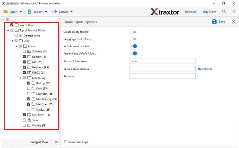Select the Adam folder label
239x148 pixels.
pos(31,46)
